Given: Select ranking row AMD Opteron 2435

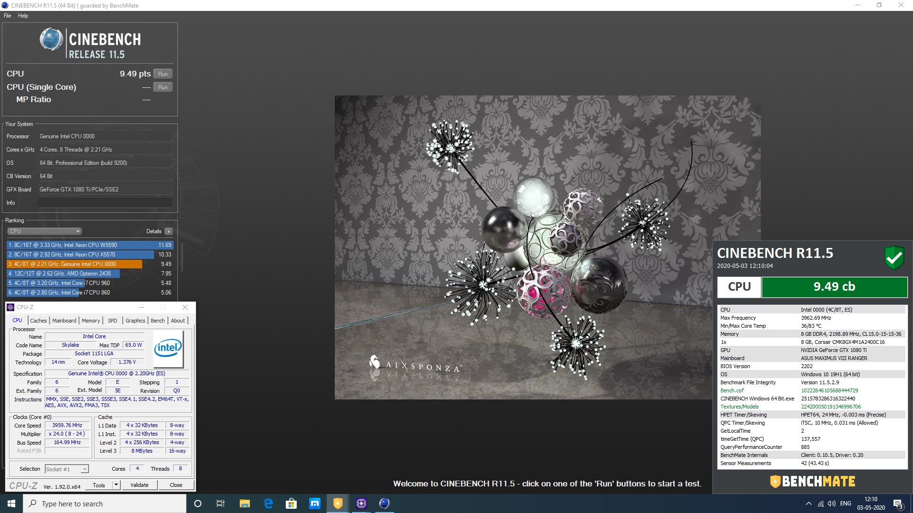Looking at the screenshot, I should 90,274.
